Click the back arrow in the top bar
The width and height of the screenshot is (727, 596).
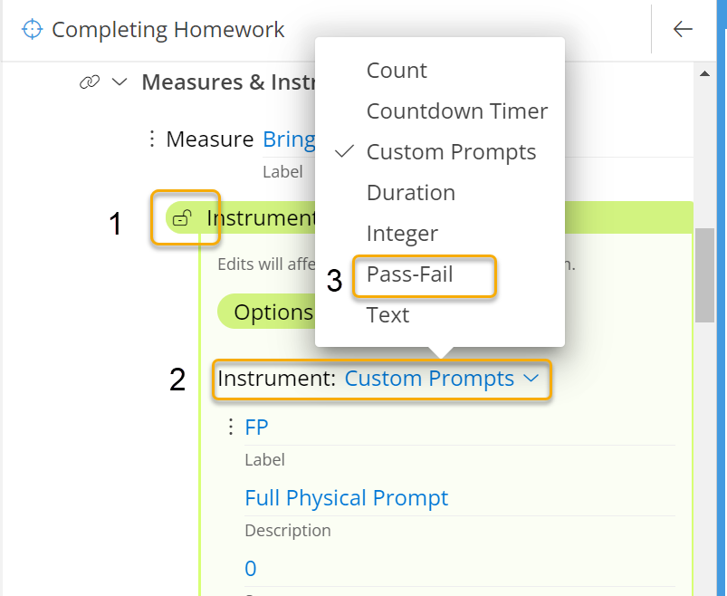(684, 29)
